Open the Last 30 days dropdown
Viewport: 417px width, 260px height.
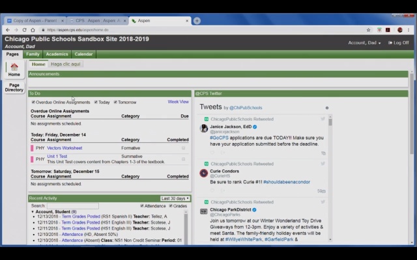pos(175,198)
